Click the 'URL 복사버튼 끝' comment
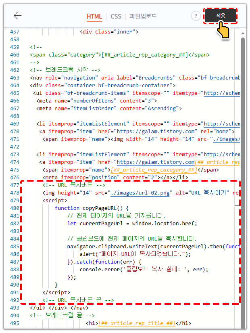 [78, 300]
